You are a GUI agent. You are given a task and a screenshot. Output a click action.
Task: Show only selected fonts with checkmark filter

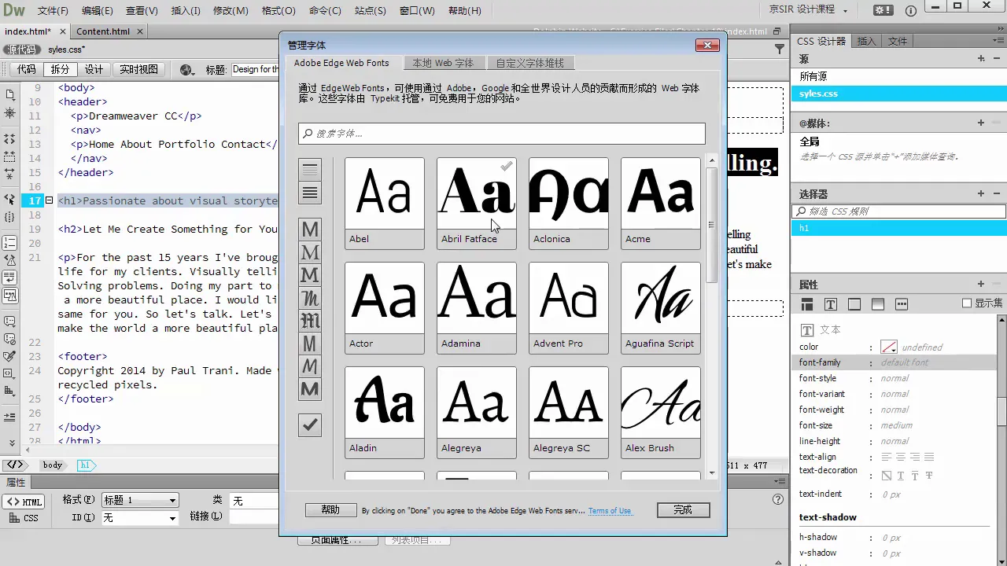click(310, 425)
